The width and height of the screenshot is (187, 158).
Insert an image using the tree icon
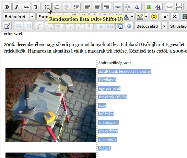click(149, 7)
